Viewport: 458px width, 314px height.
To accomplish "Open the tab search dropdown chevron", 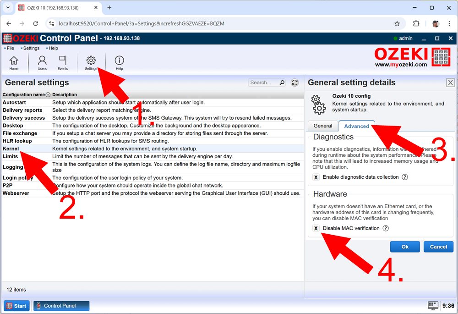I will pos(8,8).
